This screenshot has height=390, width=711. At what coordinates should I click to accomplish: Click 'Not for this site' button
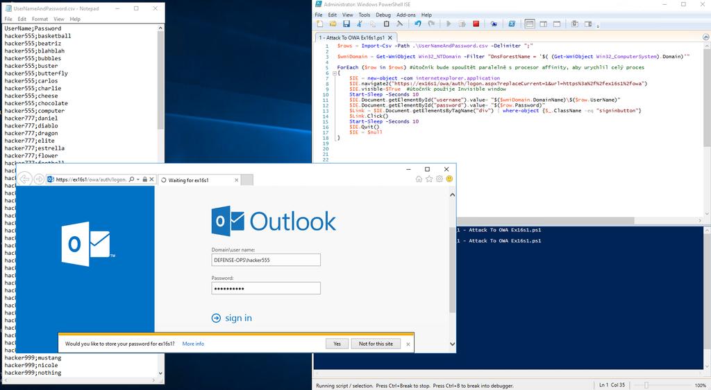coord(376,344)
